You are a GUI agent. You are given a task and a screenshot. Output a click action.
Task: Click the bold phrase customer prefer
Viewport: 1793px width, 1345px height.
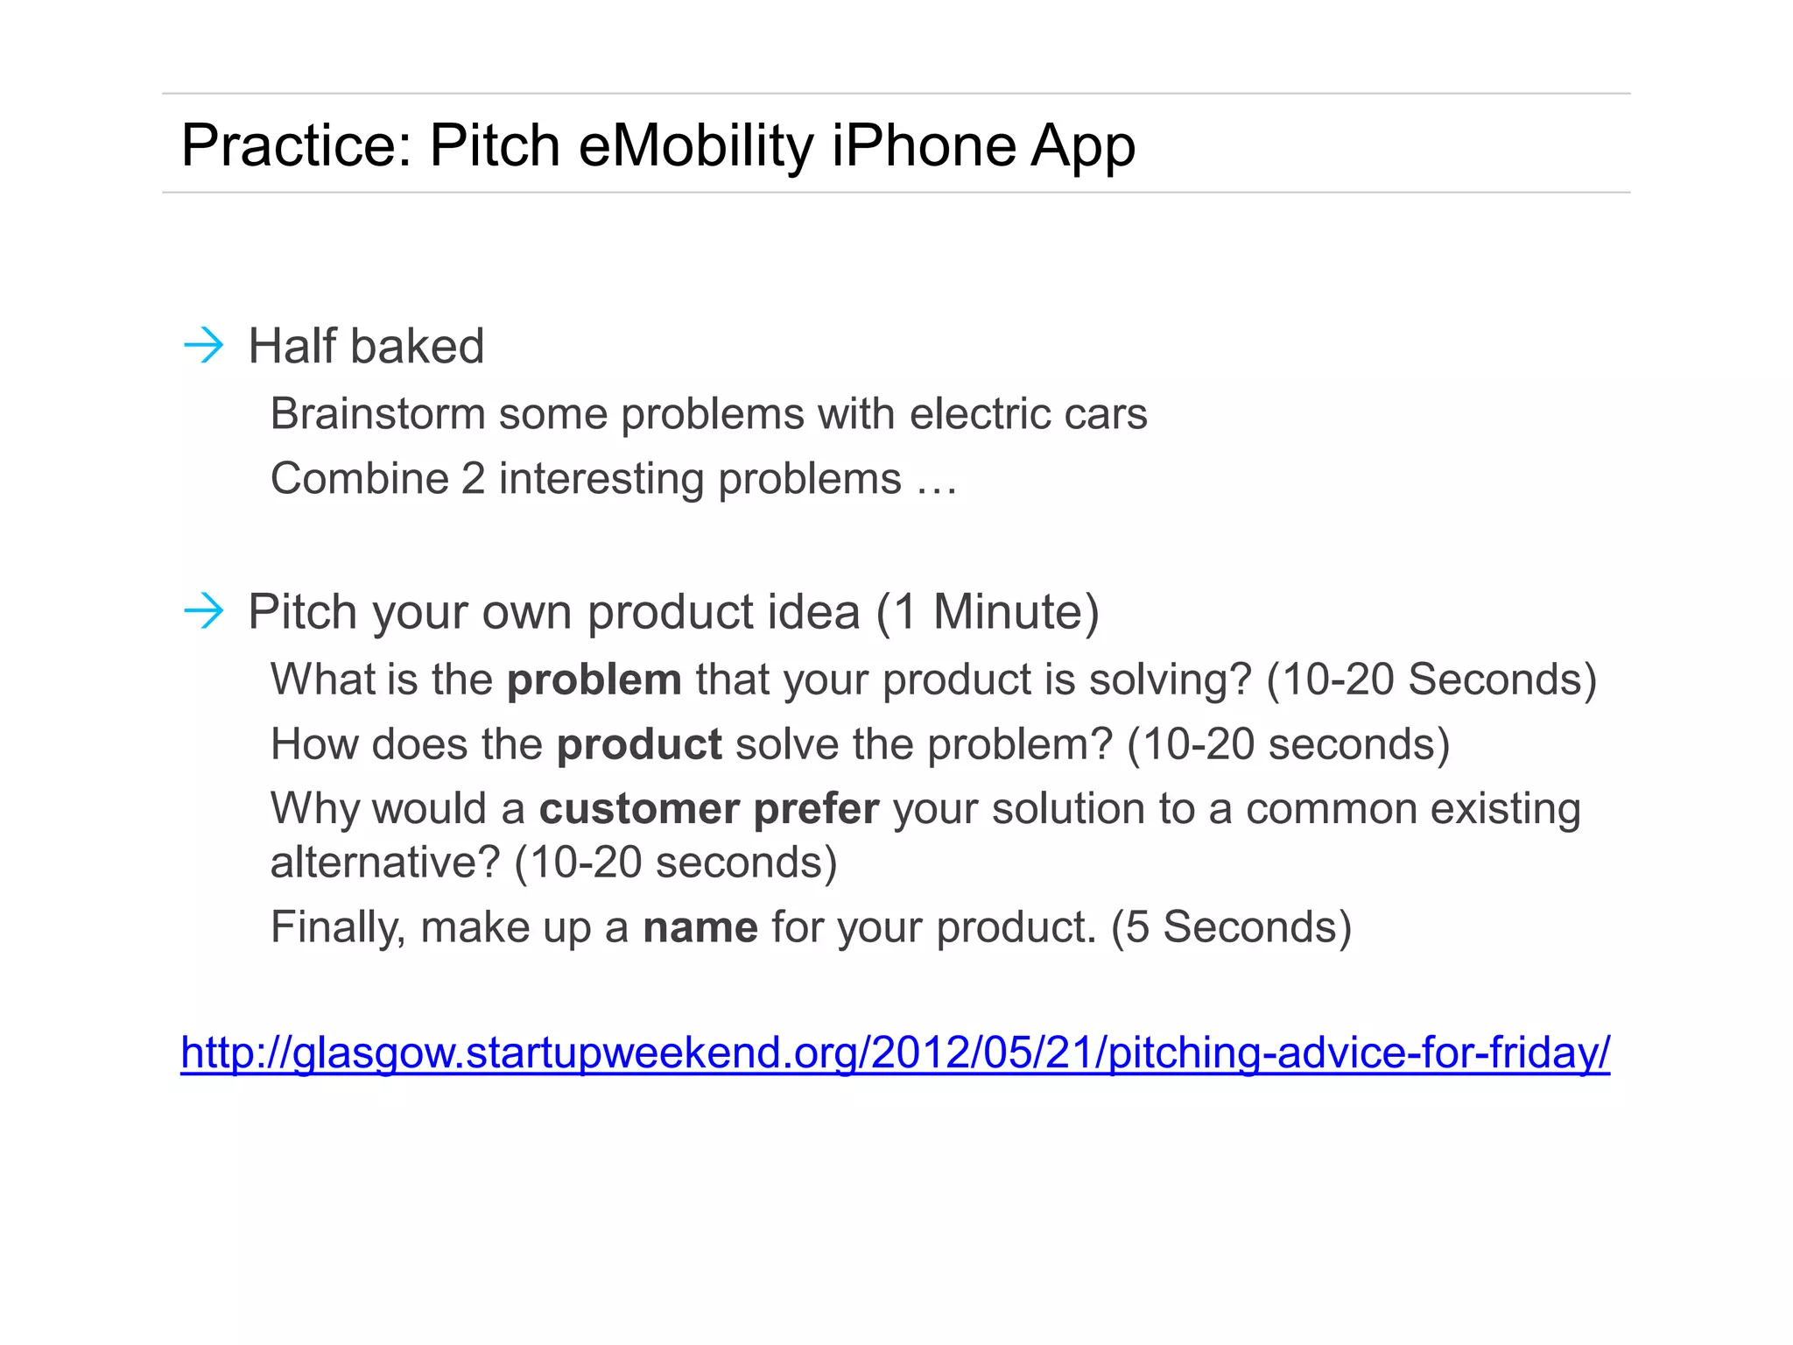(708, 808)
